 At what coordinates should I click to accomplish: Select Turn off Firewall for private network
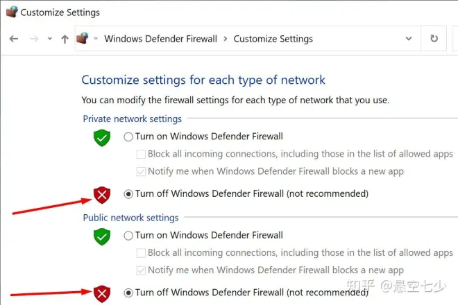tap(128, 194)
